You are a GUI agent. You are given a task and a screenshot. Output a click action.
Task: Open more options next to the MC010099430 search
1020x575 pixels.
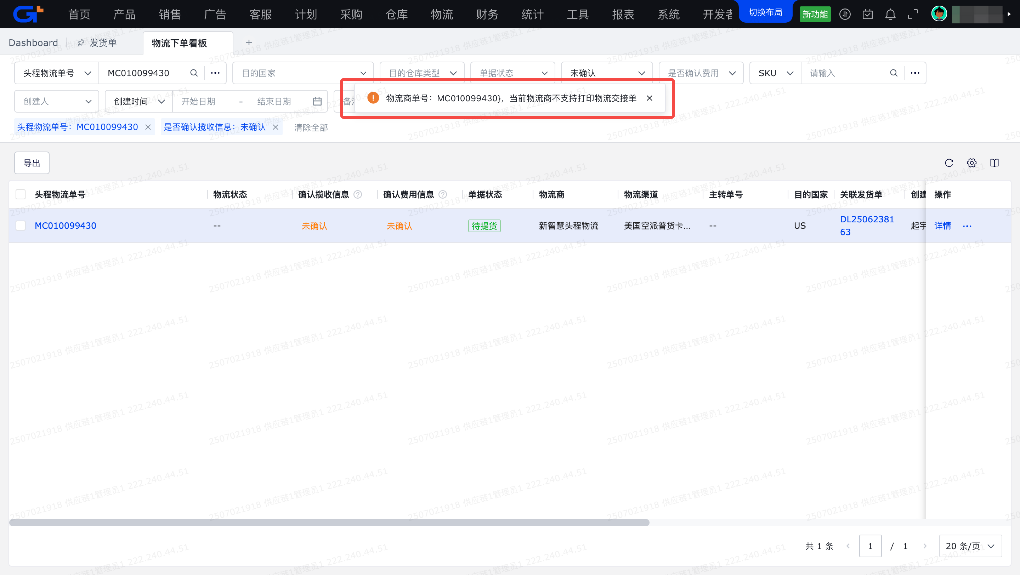(215, 73)
